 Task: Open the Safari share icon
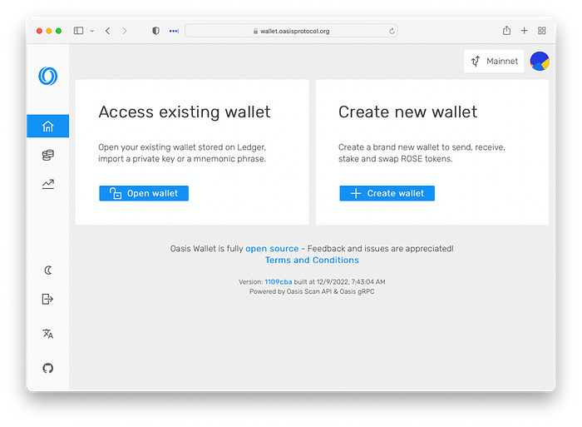point(506,31)
